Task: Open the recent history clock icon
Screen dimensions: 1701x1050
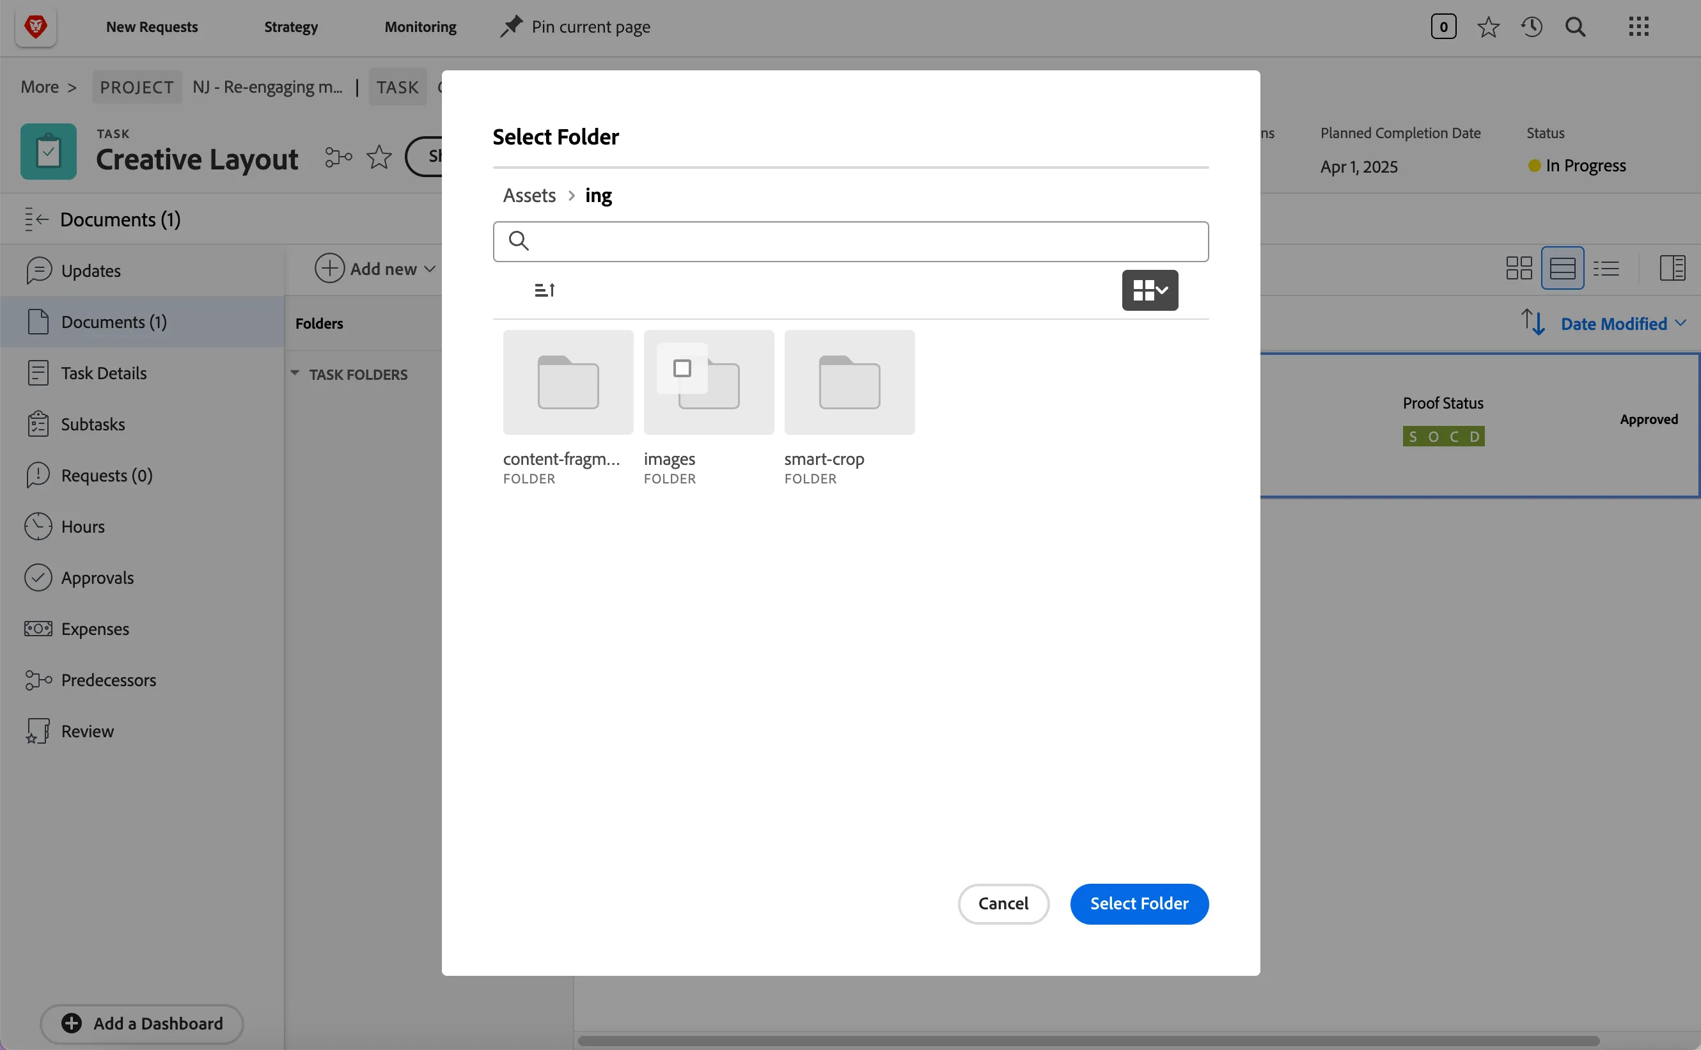Action: (x=1532, y=27)
